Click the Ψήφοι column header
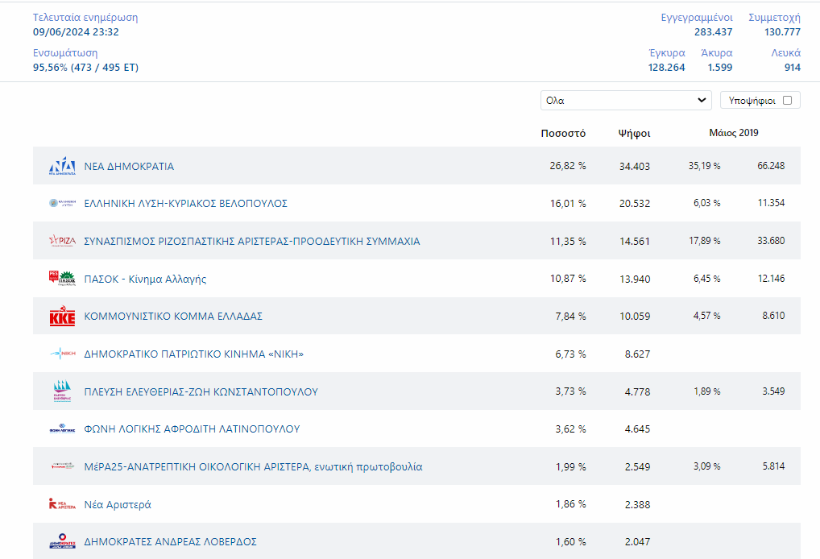Viewport: 820px width, 559px height. point(635,134)
